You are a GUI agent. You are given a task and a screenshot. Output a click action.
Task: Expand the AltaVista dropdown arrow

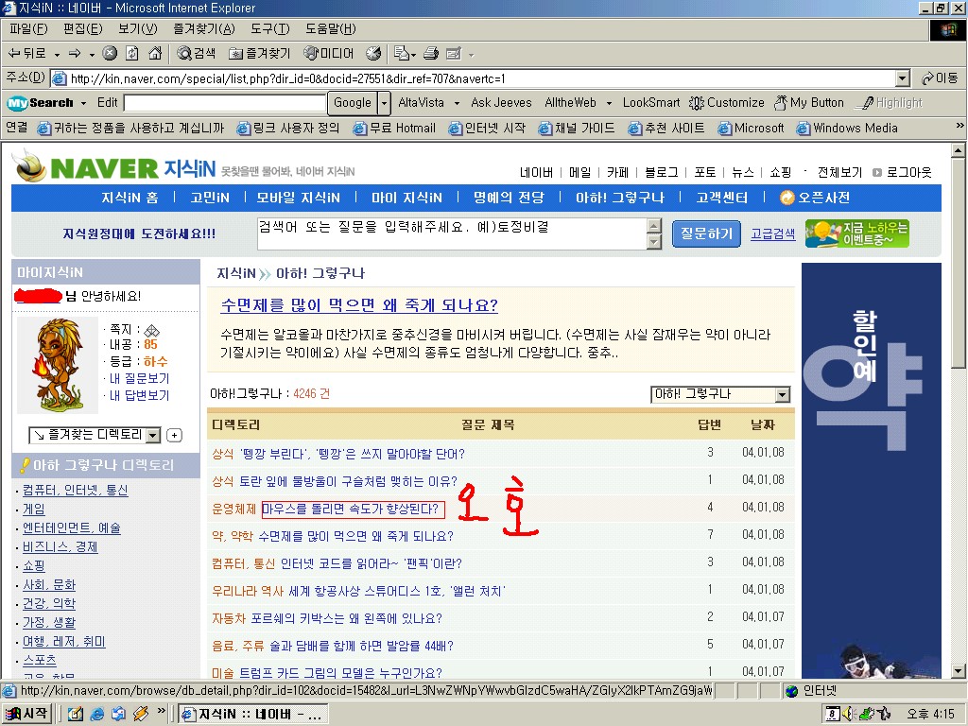click(x=457, y=103)
